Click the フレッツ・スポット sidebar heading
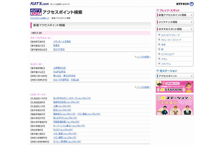Screen dimensions: 222x145 click(168, 10)
